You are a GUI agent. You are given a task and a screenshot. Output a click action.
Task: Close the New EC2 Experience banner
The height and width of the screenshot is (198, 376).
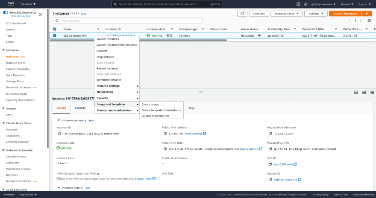tap(41, 15)
